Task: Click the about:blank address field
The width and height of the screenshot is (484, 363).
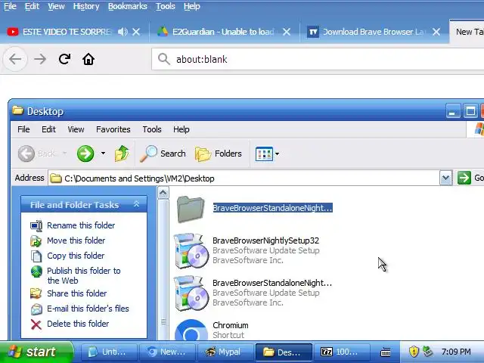Action: pos(318,59)
